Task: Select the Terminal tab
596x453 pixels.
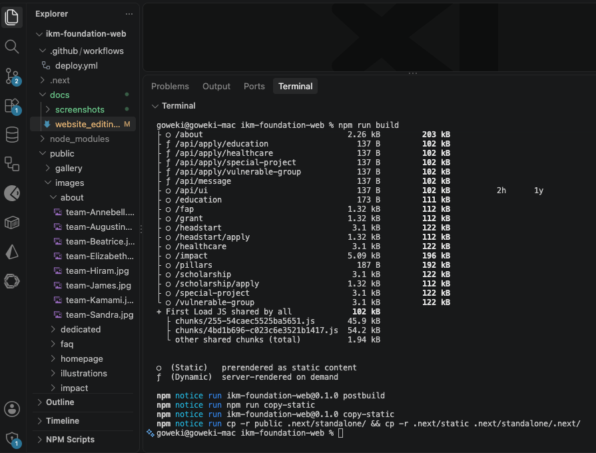Action: [296, 87]
